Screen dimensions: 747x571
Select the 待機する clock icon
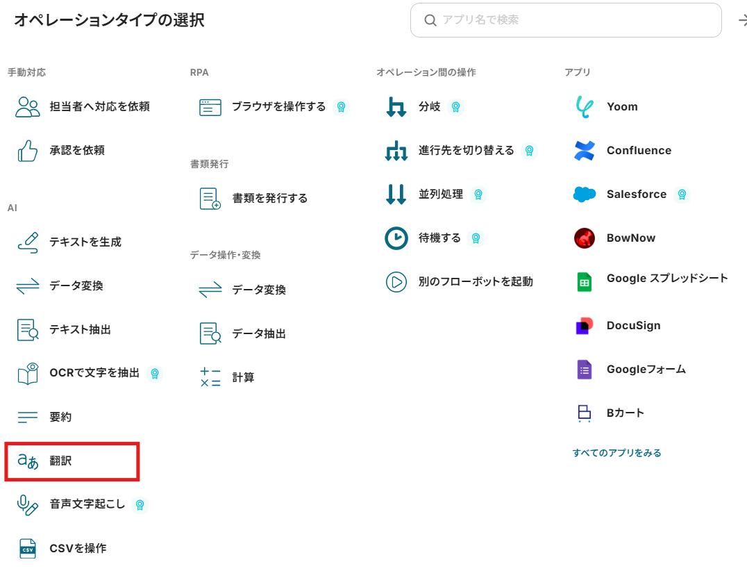coord(396,238)
